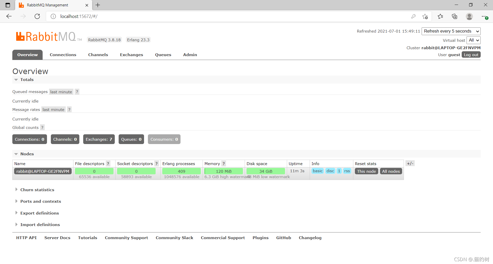
Task: Open the collections icon
Action: [454, 16]
